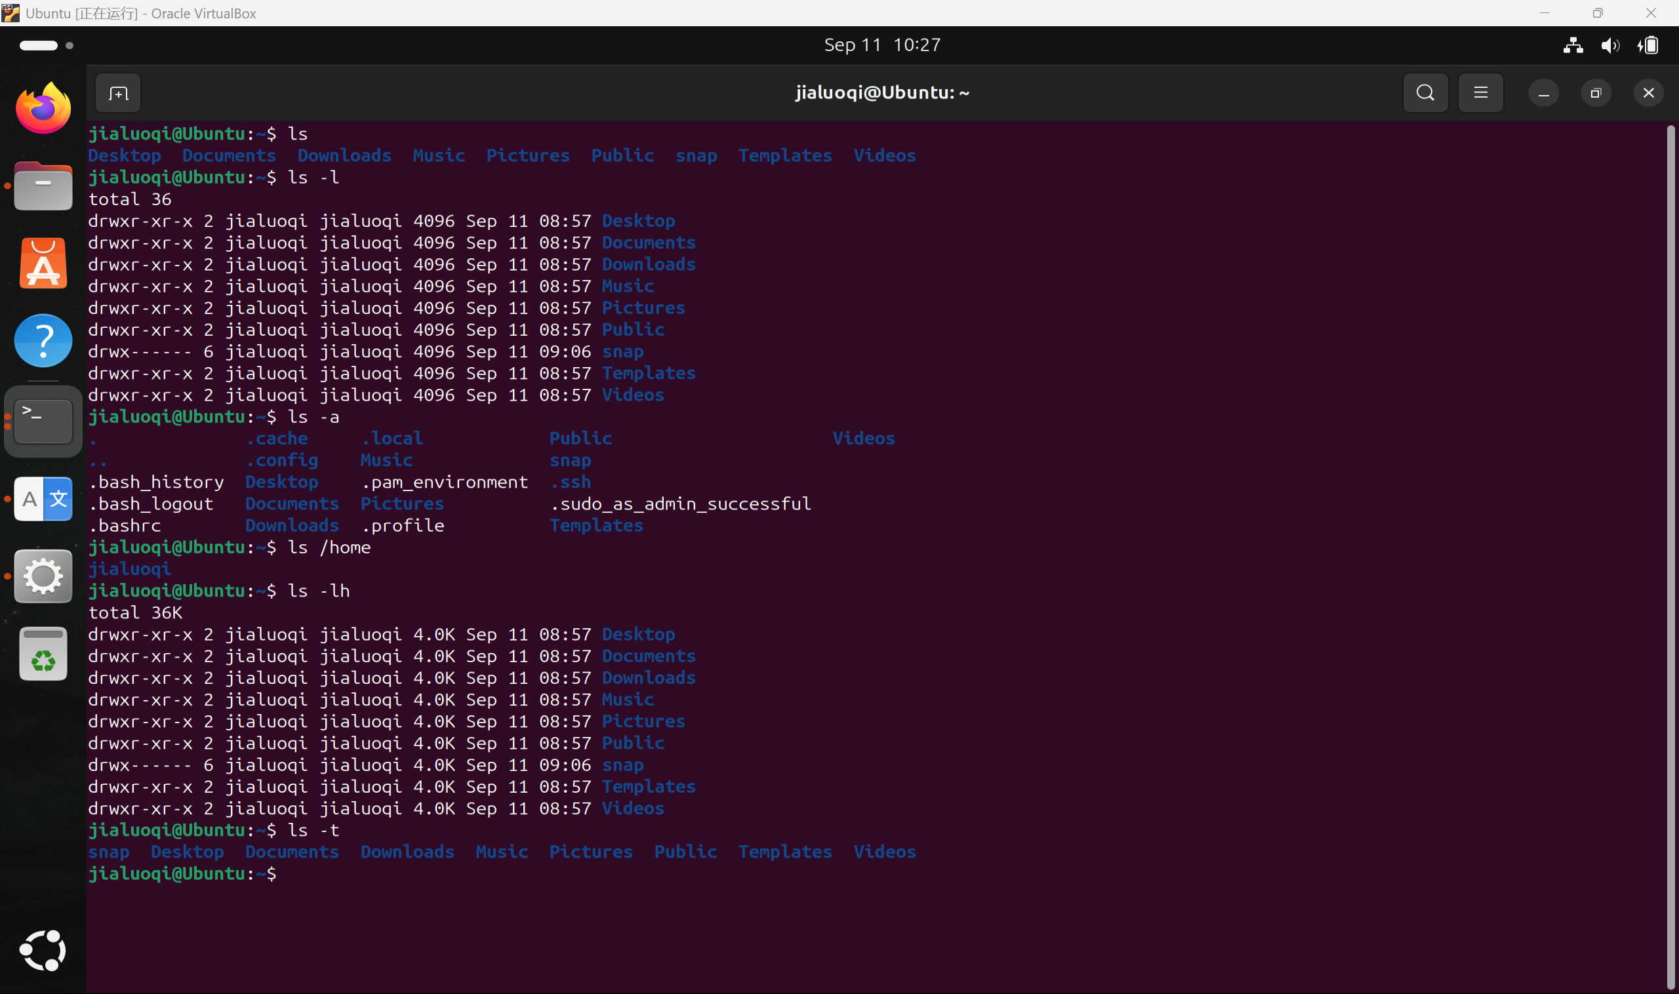This screenshot has width=1679, height=994.
Task: Click the Terminal icon in dock
Action: [43, 421]
